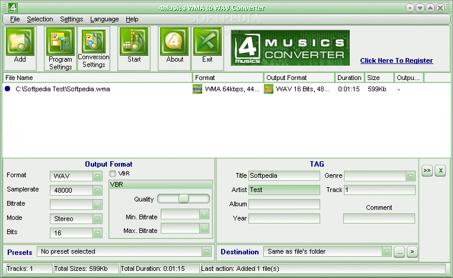Open the About dialog icon
The width and height of the screenshot is (453, 278).
click(x=174, y=41)
